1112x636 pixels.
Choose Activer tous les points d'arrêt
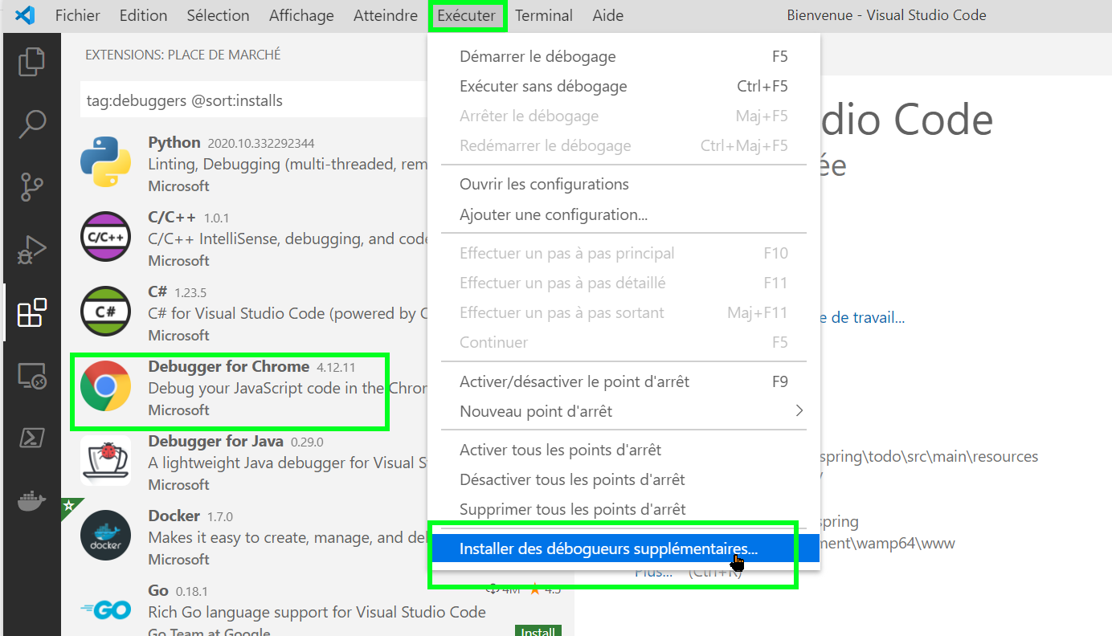point(623,450)
